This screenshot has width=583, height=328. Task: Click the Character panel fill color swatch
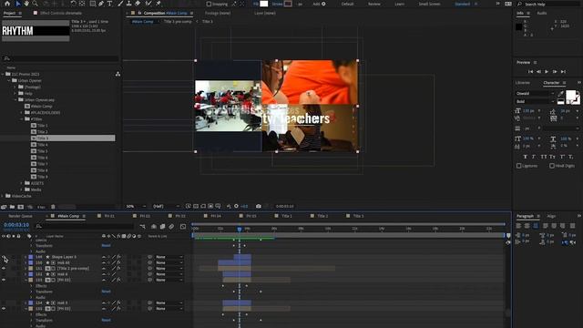[x=571, y=95]
